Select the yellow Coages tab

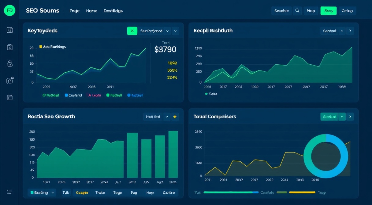pos(82,192)
